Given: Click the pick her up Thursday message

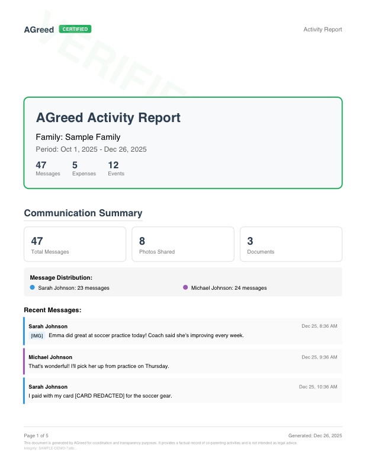Looking at the screenshot, I should [99, 366].
